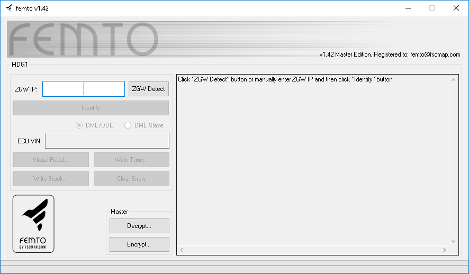Click the FEMTO by fscmap.com bird logo

[33, 223]
